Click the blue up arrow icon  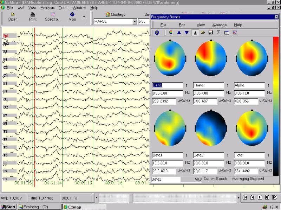click(x=179, y=33)
